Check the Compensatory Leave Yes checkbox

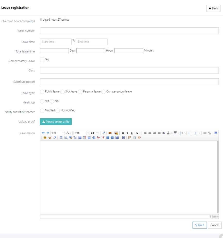click(42, 60)
